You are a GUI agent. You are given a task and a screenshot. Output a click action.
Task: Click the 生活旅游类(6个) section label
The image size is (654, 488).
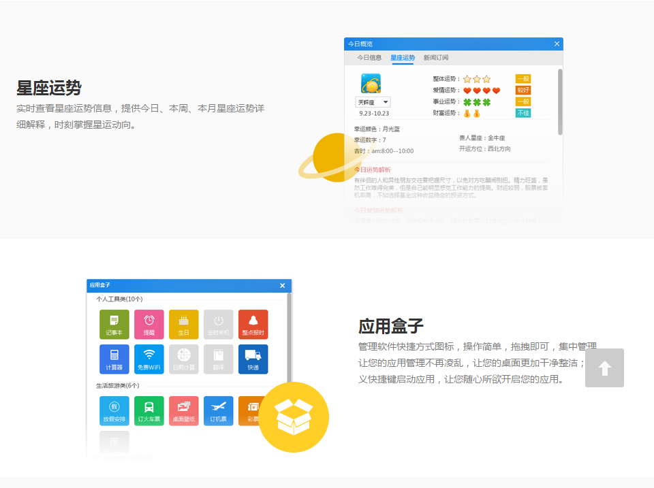(x=118, y=385)
